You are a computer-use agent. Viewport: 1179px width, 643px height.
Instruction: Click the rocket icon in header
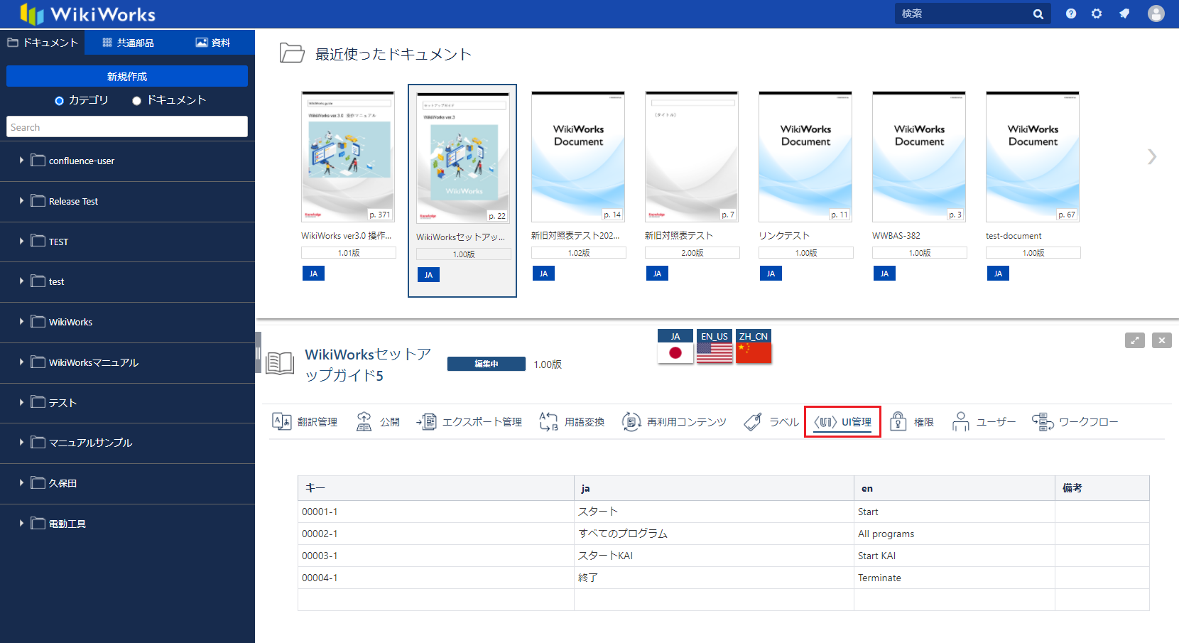1124,13
